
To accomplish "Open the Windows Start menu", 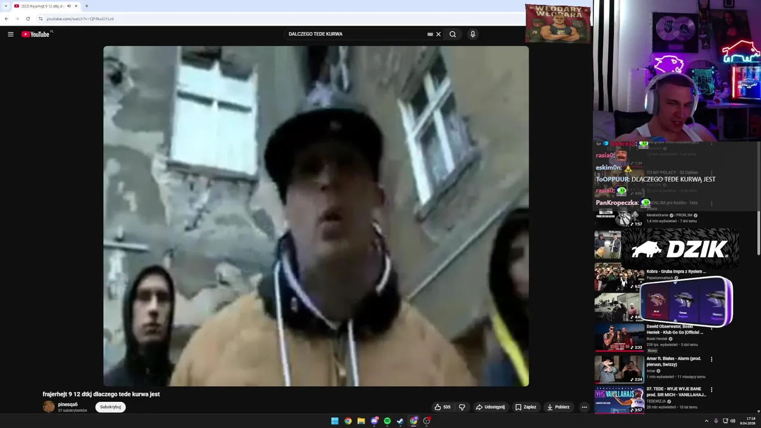I will pyautogui.click(x=335, y=421).
